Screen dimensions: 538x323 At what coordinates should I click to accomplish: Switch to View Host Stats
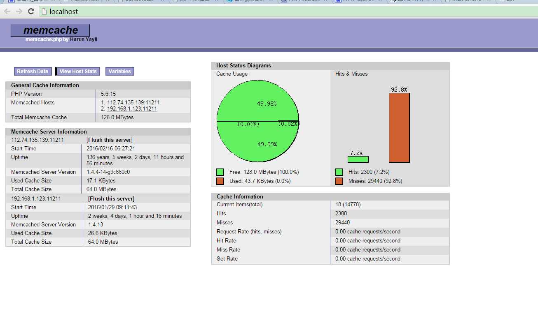pyautogui.click(x=78, y=72)
